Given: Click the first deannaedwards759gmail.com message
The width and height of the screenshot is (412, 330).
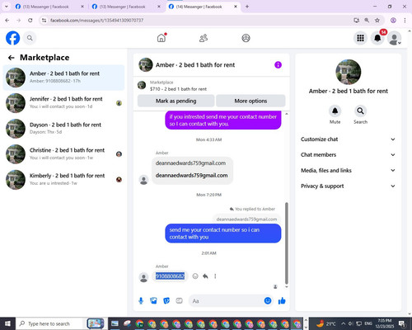Looking at the screenshot, I should click(x=191, y=163).
